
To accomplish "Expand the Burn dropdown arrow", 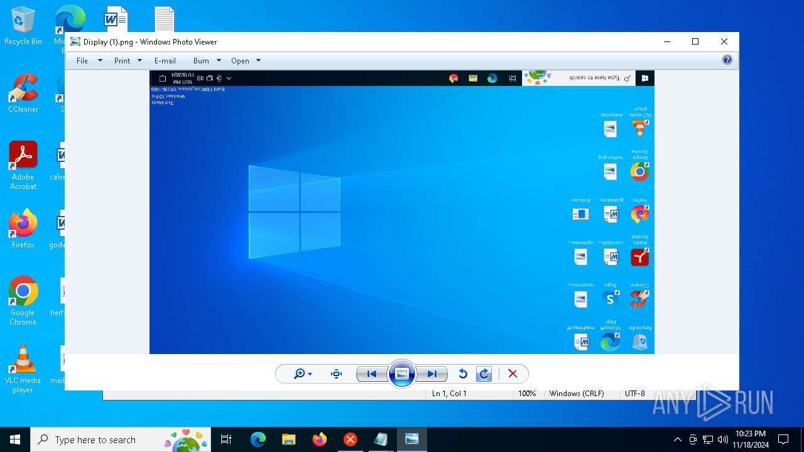I will [x=219, y=61].
